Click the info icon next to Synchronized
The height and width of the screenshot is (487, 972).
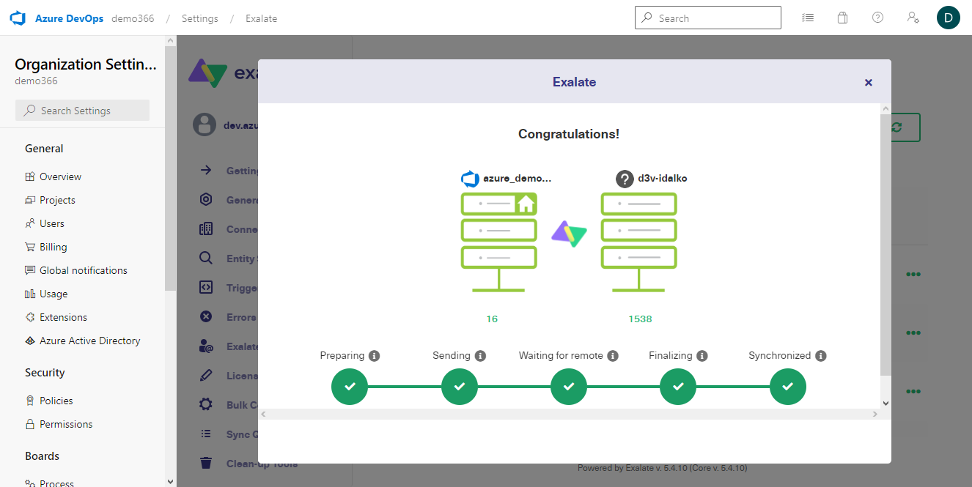[x=821, y=356]
